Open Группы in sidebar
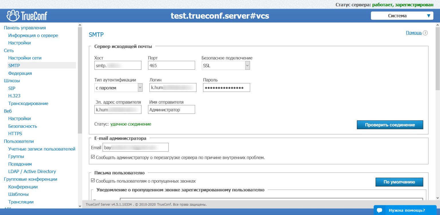Image resolution: width=440 pixels, height=215 pixels. (x=16, y=156)
